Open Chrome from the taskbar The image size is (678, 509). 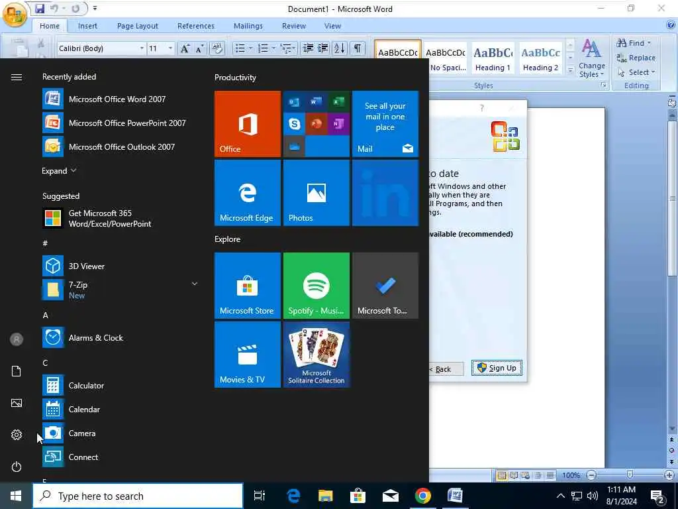click(x=422, y=496)
